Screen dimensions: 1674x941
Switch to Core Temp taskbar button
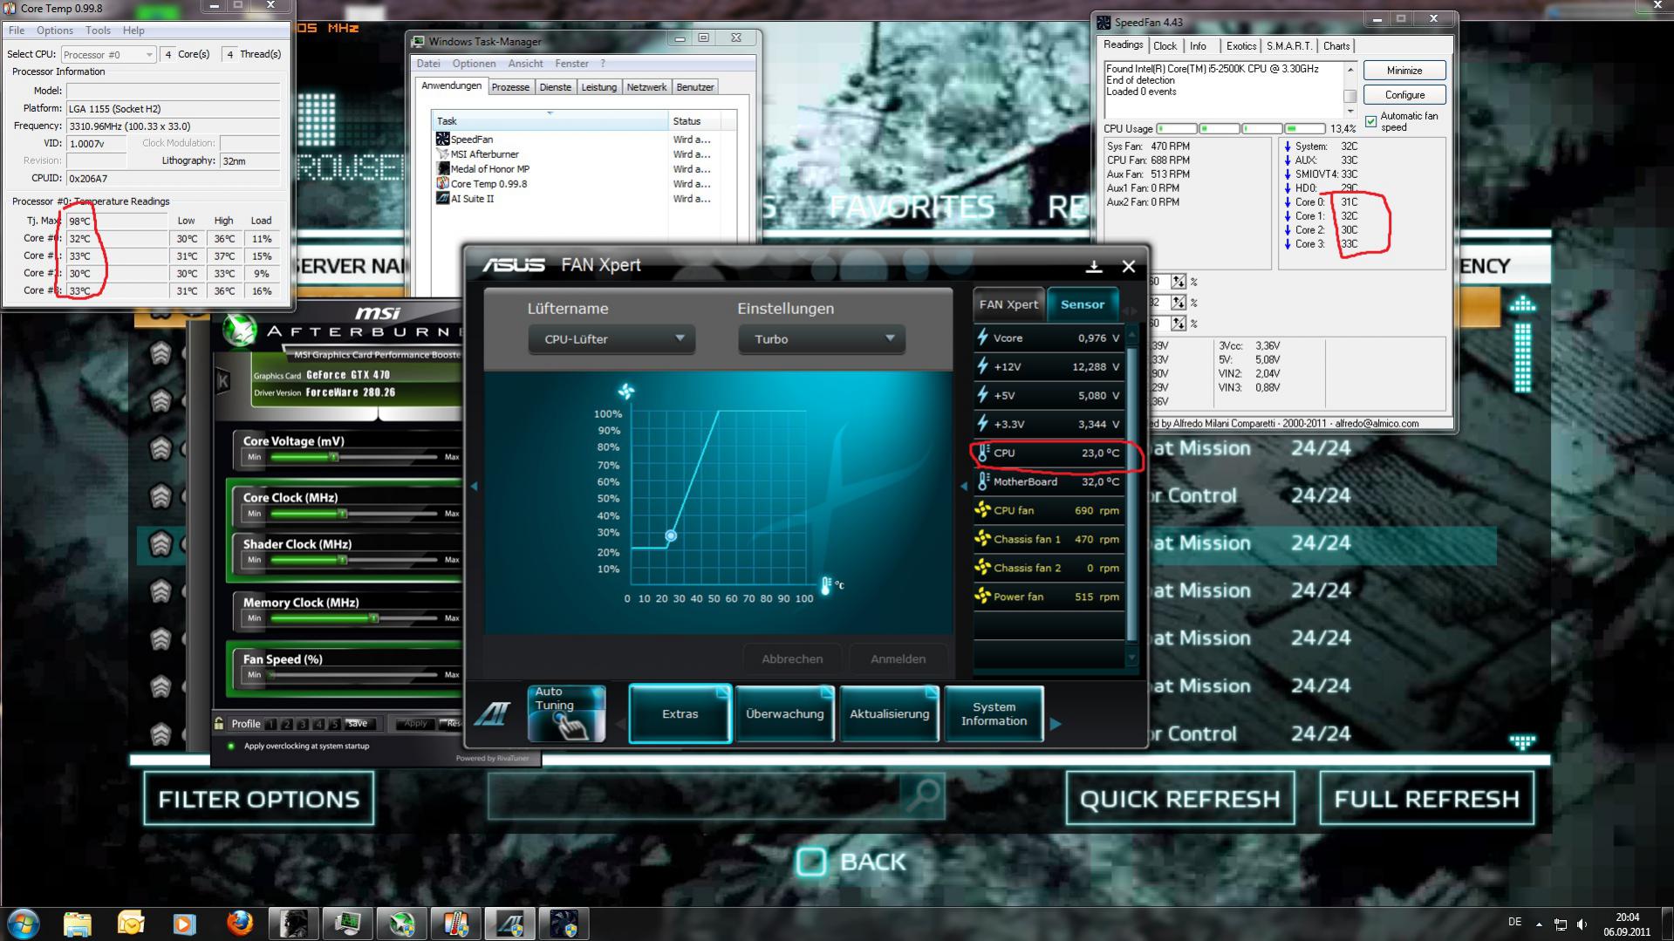click(x=456, y=923)
